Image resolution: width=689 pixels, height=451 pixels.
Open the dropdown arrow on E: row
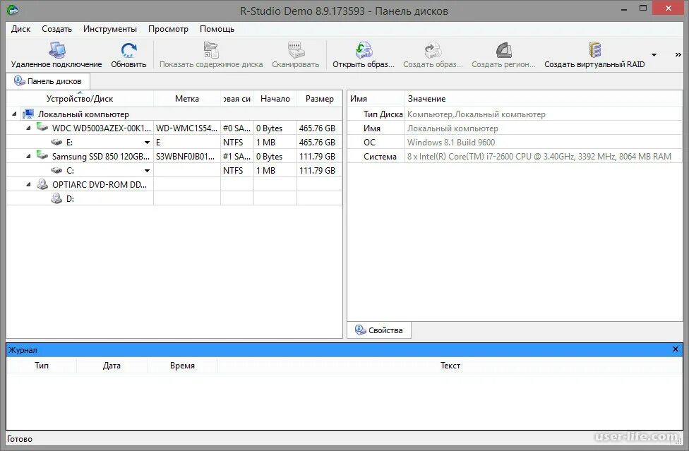[x=148, y=143]
